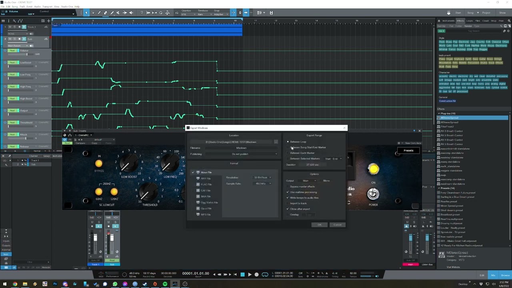Uncheck Close after export
Image resolution: width=512 pixels, height=288 pixels.
[x=288, y=209]
